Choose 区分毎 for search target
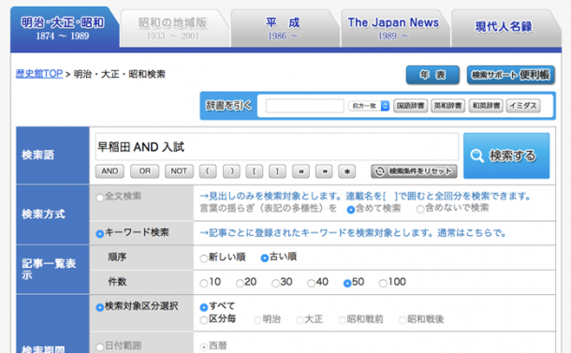This screenshot has height=353, width=571. click(x=204, y=320)
